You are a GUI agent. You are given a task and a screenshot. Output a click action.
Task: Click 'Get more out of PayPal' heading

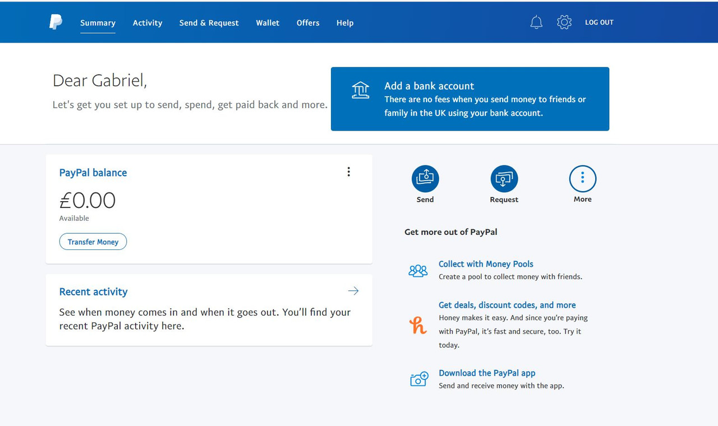click(451, 232)
